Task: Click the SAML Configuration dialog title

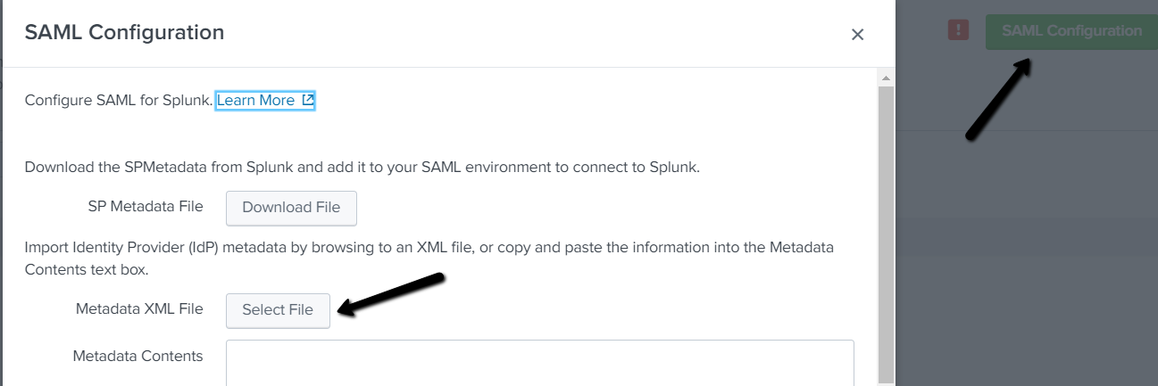Action: 124,33
